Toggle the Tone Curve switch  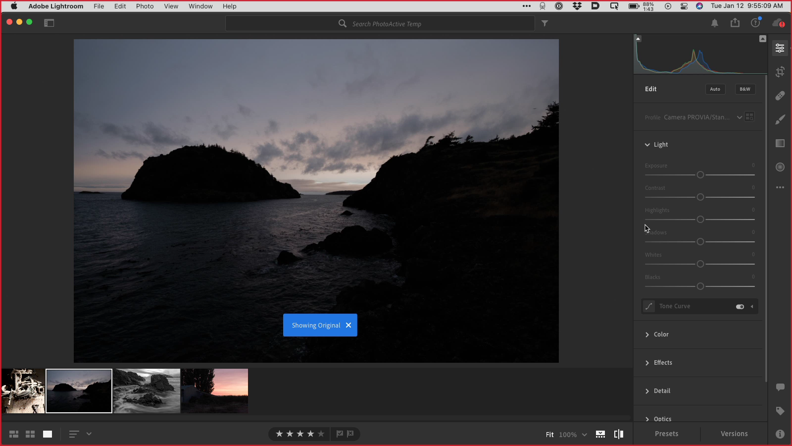click(x=740, y=307)
